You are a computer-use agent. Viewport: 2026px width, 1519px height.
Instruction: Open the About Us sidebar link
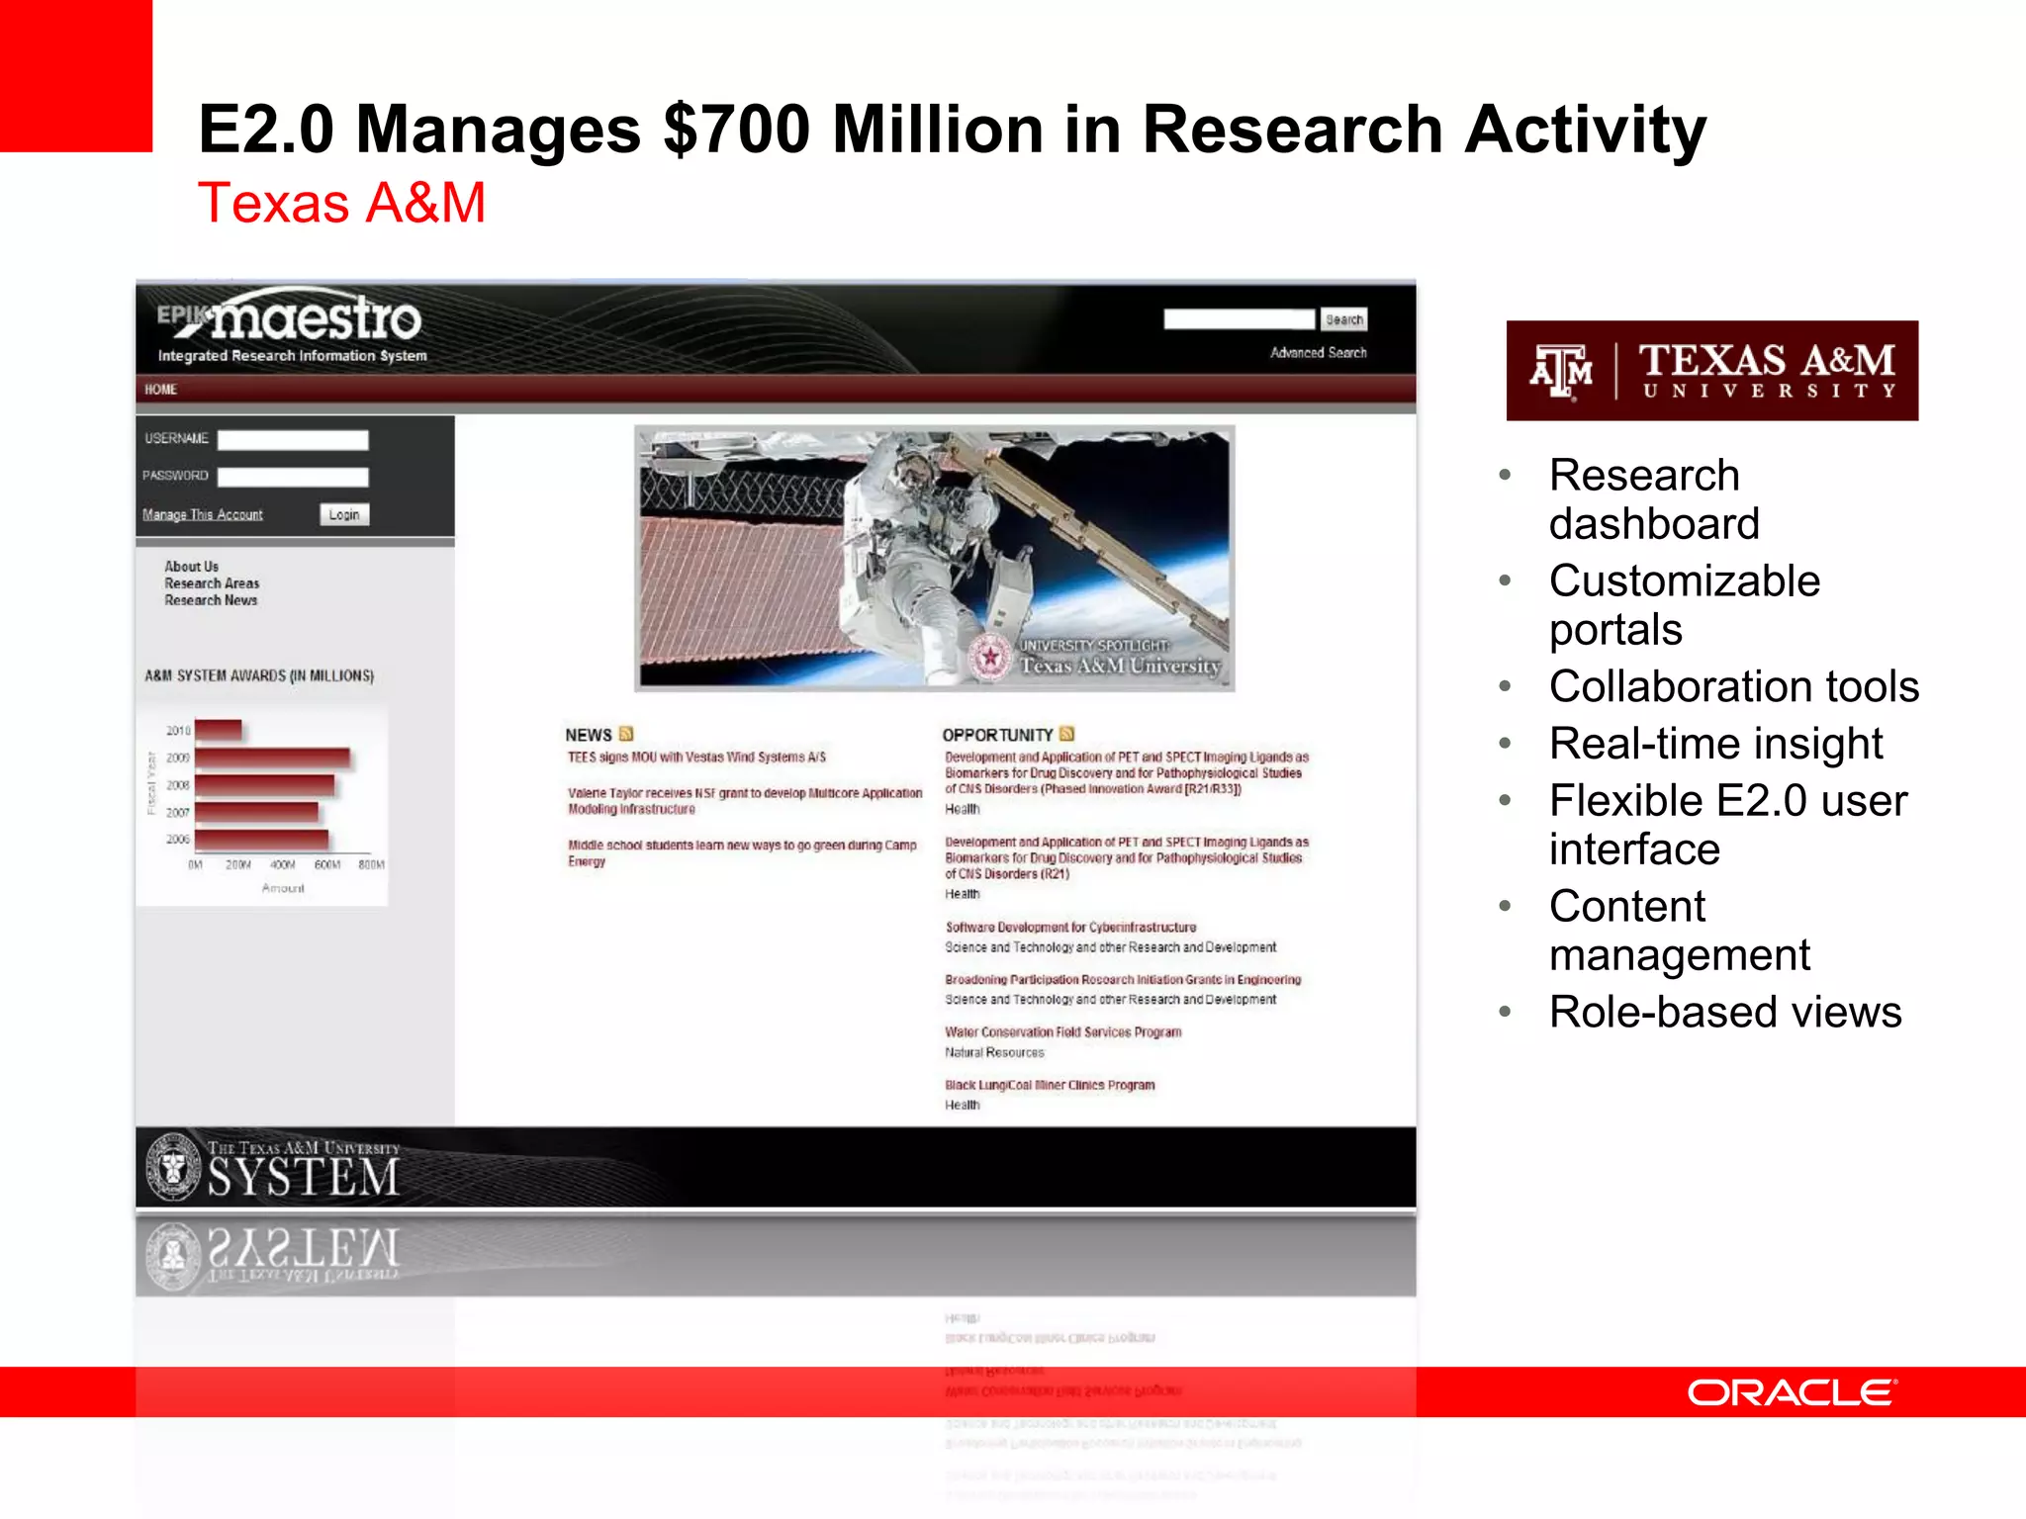[192, 567]
